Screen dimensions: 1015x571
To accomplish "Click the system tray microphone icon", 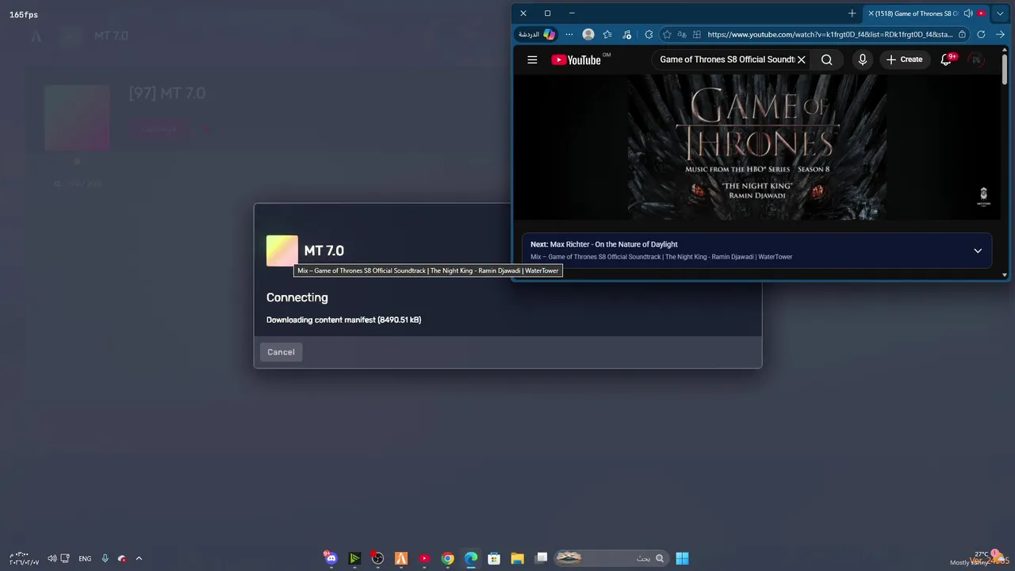I will (105, 558).
